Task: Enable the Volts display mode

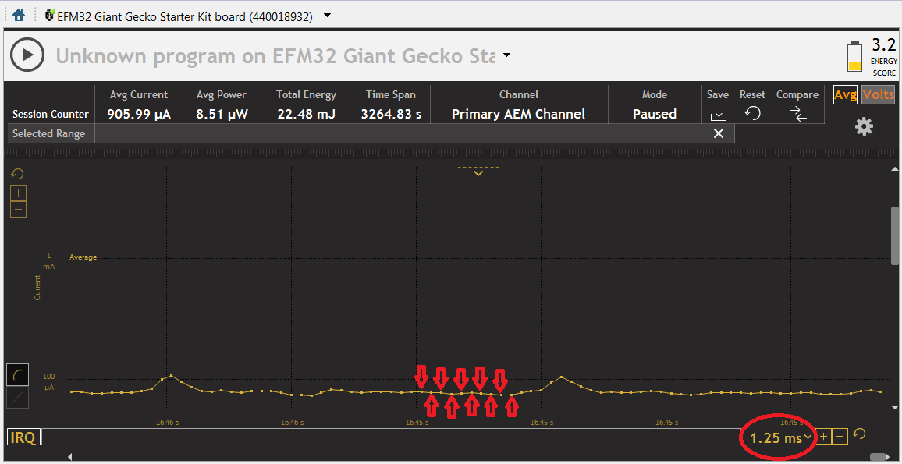Action: tap(878, 94)
